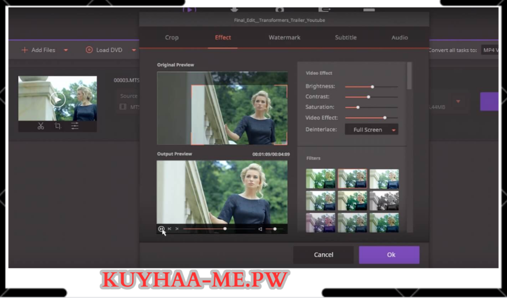This screenshot has height=298, width=507.
Task: Click the Load DVD disc icon
Action: (x=89, y=50)
